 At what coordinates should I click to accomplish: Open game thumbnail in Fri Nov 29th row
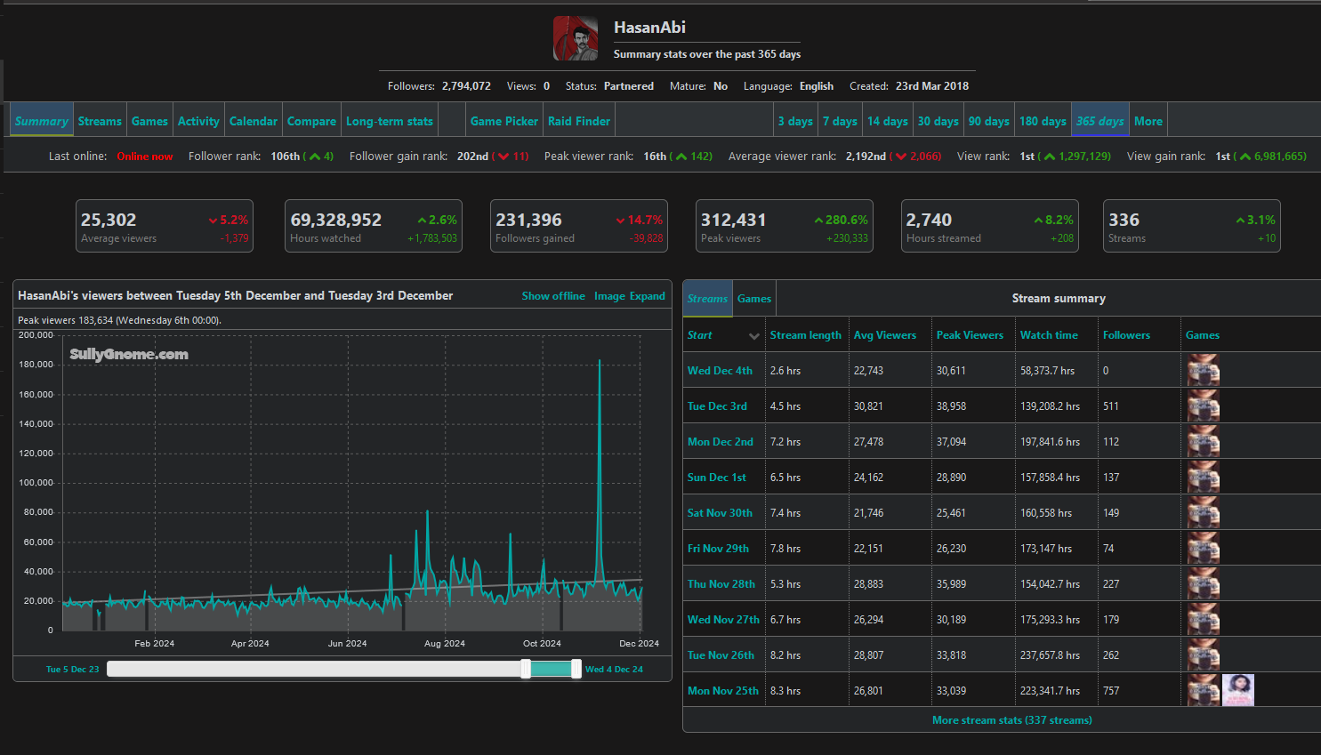pyautogui.click(x=1204, y=548)
